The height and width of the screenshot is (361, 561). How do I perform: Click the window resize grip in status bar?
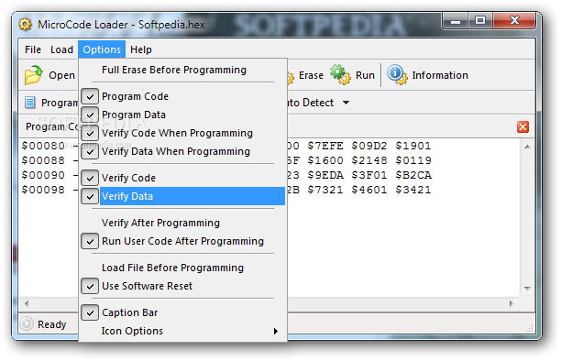point(530,328)
